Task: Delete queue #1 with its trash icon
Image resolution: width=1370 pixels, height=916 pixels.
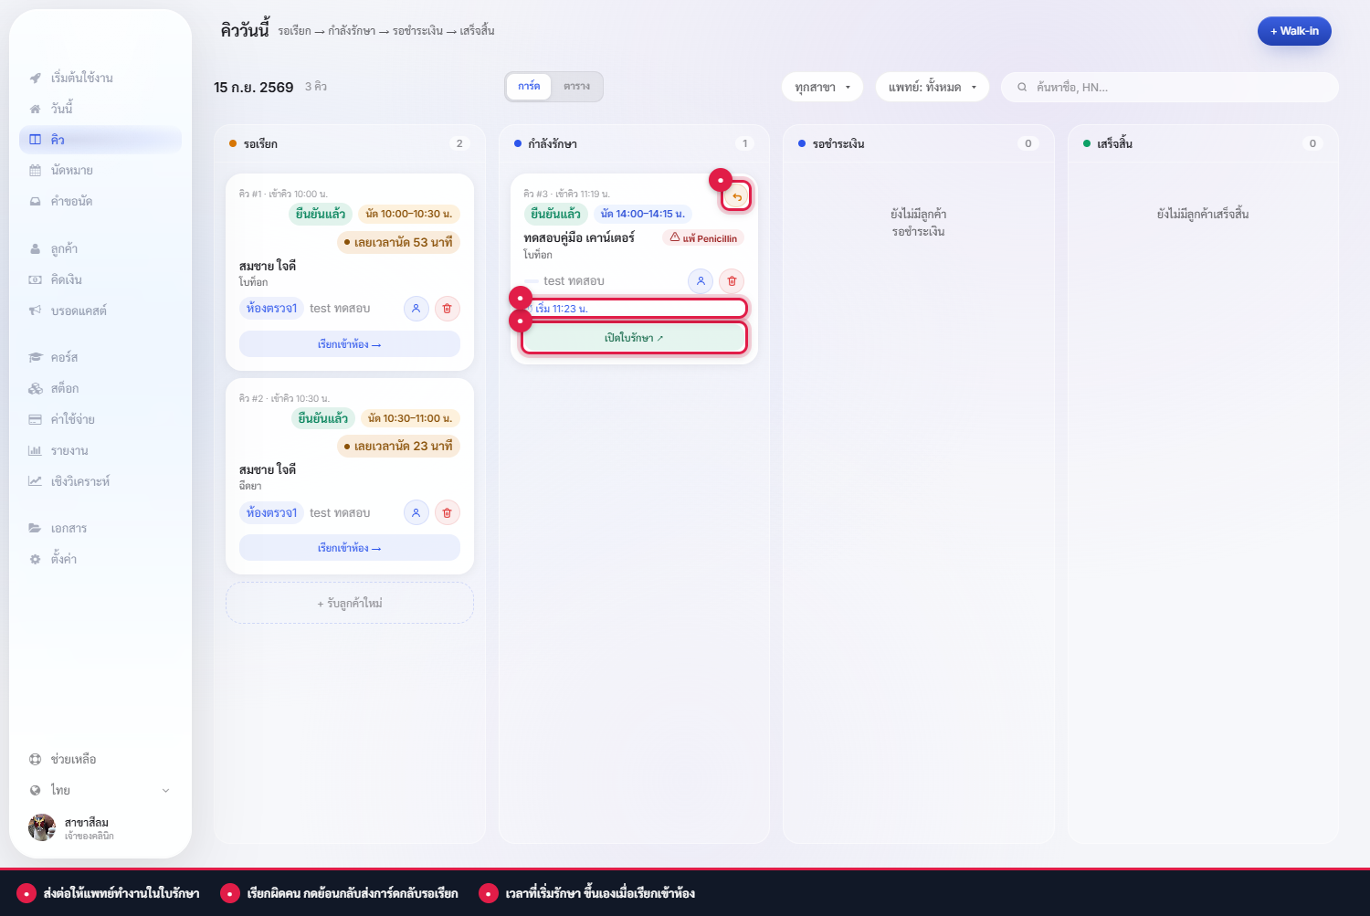Action: tap(447, 309)
